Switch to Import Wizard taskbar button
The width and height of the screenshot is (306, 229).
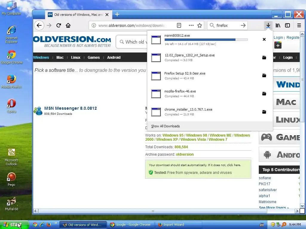click(x=179, y=225)
